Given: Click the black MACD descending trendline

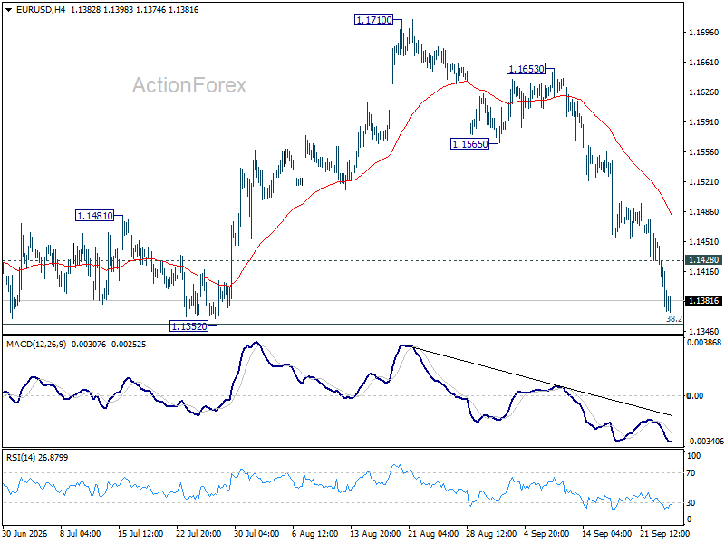Looking at the screenshot, I should pyautogui.click(x=541, y=381).
